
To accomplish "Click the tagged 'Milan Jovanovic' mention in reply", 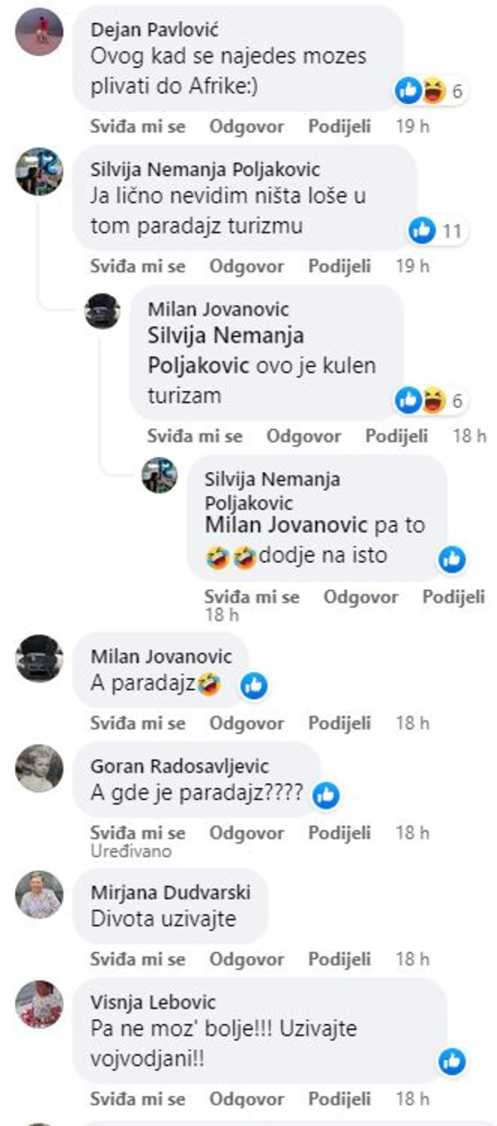I will (286, 525).
